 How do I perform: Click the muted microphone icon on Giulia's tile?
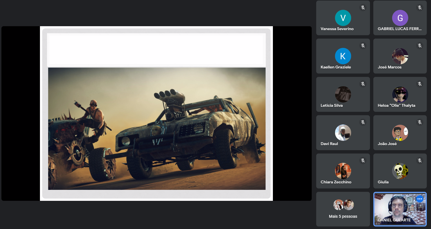(420, 161)
